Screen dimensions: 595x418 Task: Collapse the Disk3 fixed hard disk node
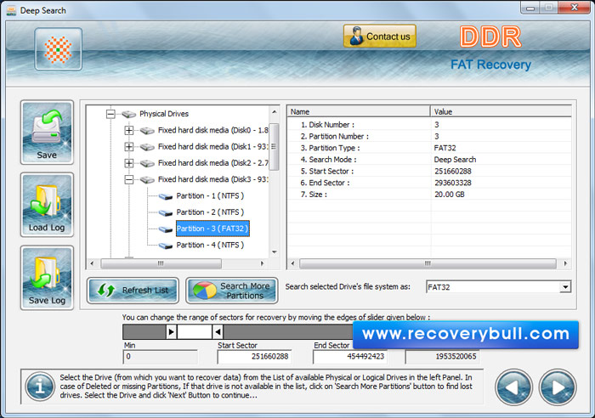tap(129, 179)
